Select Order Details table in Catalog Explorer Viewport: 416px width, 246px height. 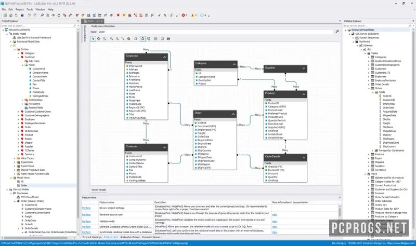tap(382, 84)
